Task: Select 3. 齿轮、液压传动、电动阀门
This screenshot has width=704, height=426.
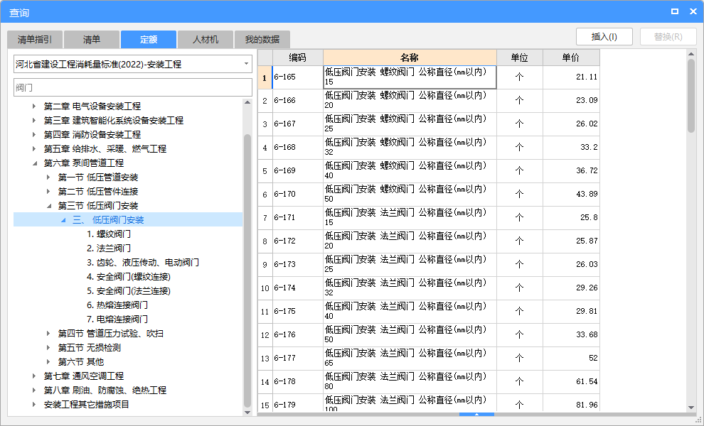Action: tap(143, 262)
